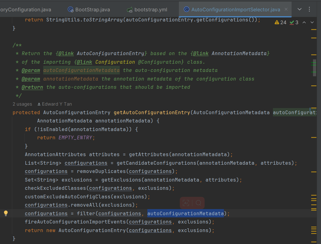Click the getAutoConfigurationEntry method name in declaration

(152, 112)
